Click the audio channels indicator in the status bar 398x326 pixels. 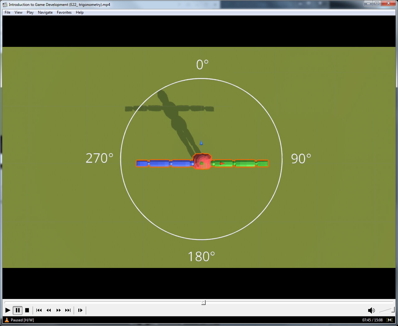pos(389,320)
